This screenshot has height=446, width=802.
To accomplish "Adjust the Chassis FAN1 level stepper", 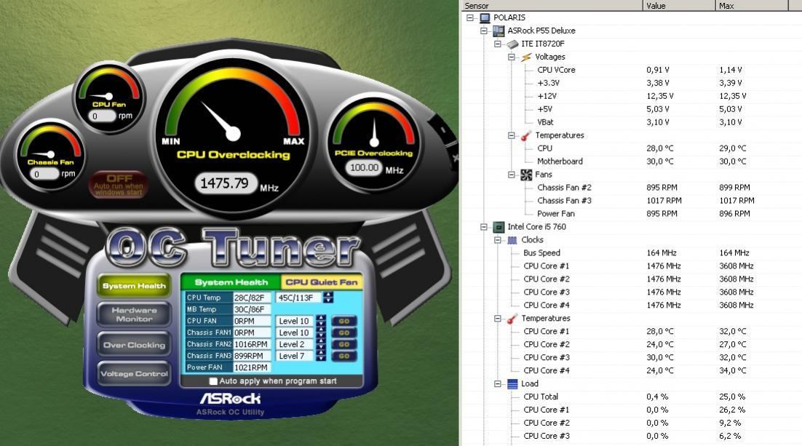I will point(321,333).
